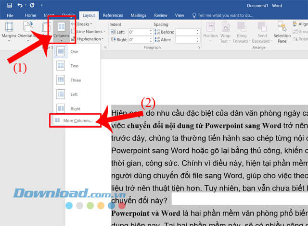Open the Margins menu
The image size is (308, 226).
pos(9,32)
